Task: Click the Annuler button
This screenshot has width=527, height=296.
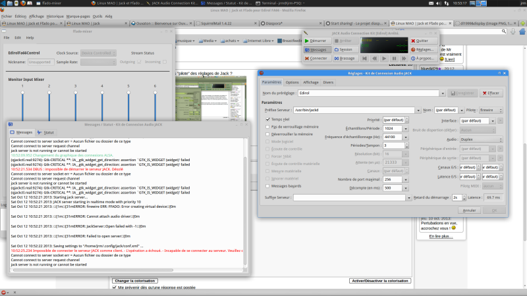Action: (x=468, y=210)
